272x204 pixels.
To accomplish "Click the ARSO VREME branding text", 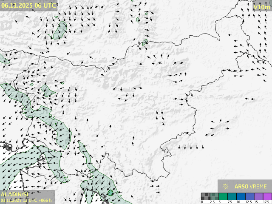I will [x=251, y=186].
